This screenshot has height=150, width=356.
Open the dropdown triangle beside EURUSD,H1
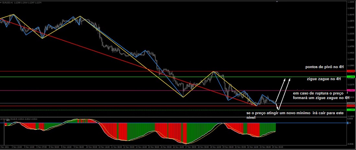point(1,3)
